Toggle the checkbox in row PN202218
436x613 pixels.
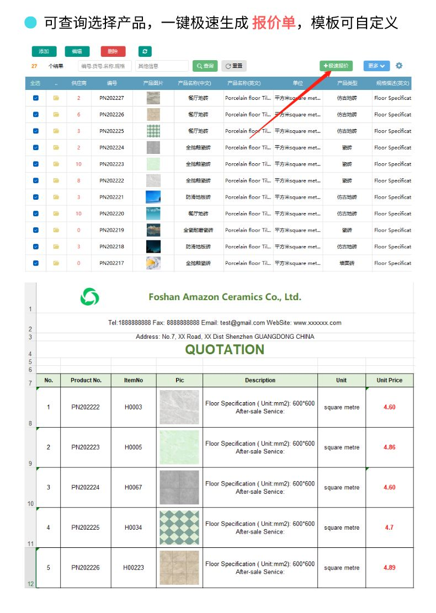[x=35, y=247]
